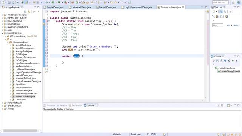242x136 pixels.
Task: Open the New dropdown arrow in main toolbar
Action: [x=6, y=3]
